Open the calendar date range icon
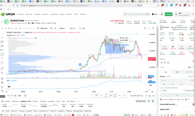The height and width of the screenshot is (116, 195). tap(25, 96)
